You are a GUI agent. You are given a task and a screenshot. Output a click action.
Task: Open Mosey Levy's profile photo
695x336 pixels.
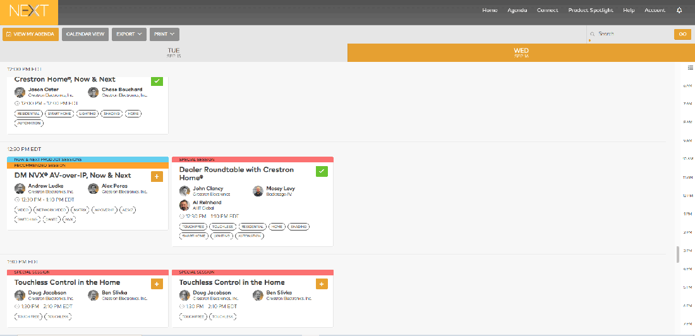(x=258, y=191)
